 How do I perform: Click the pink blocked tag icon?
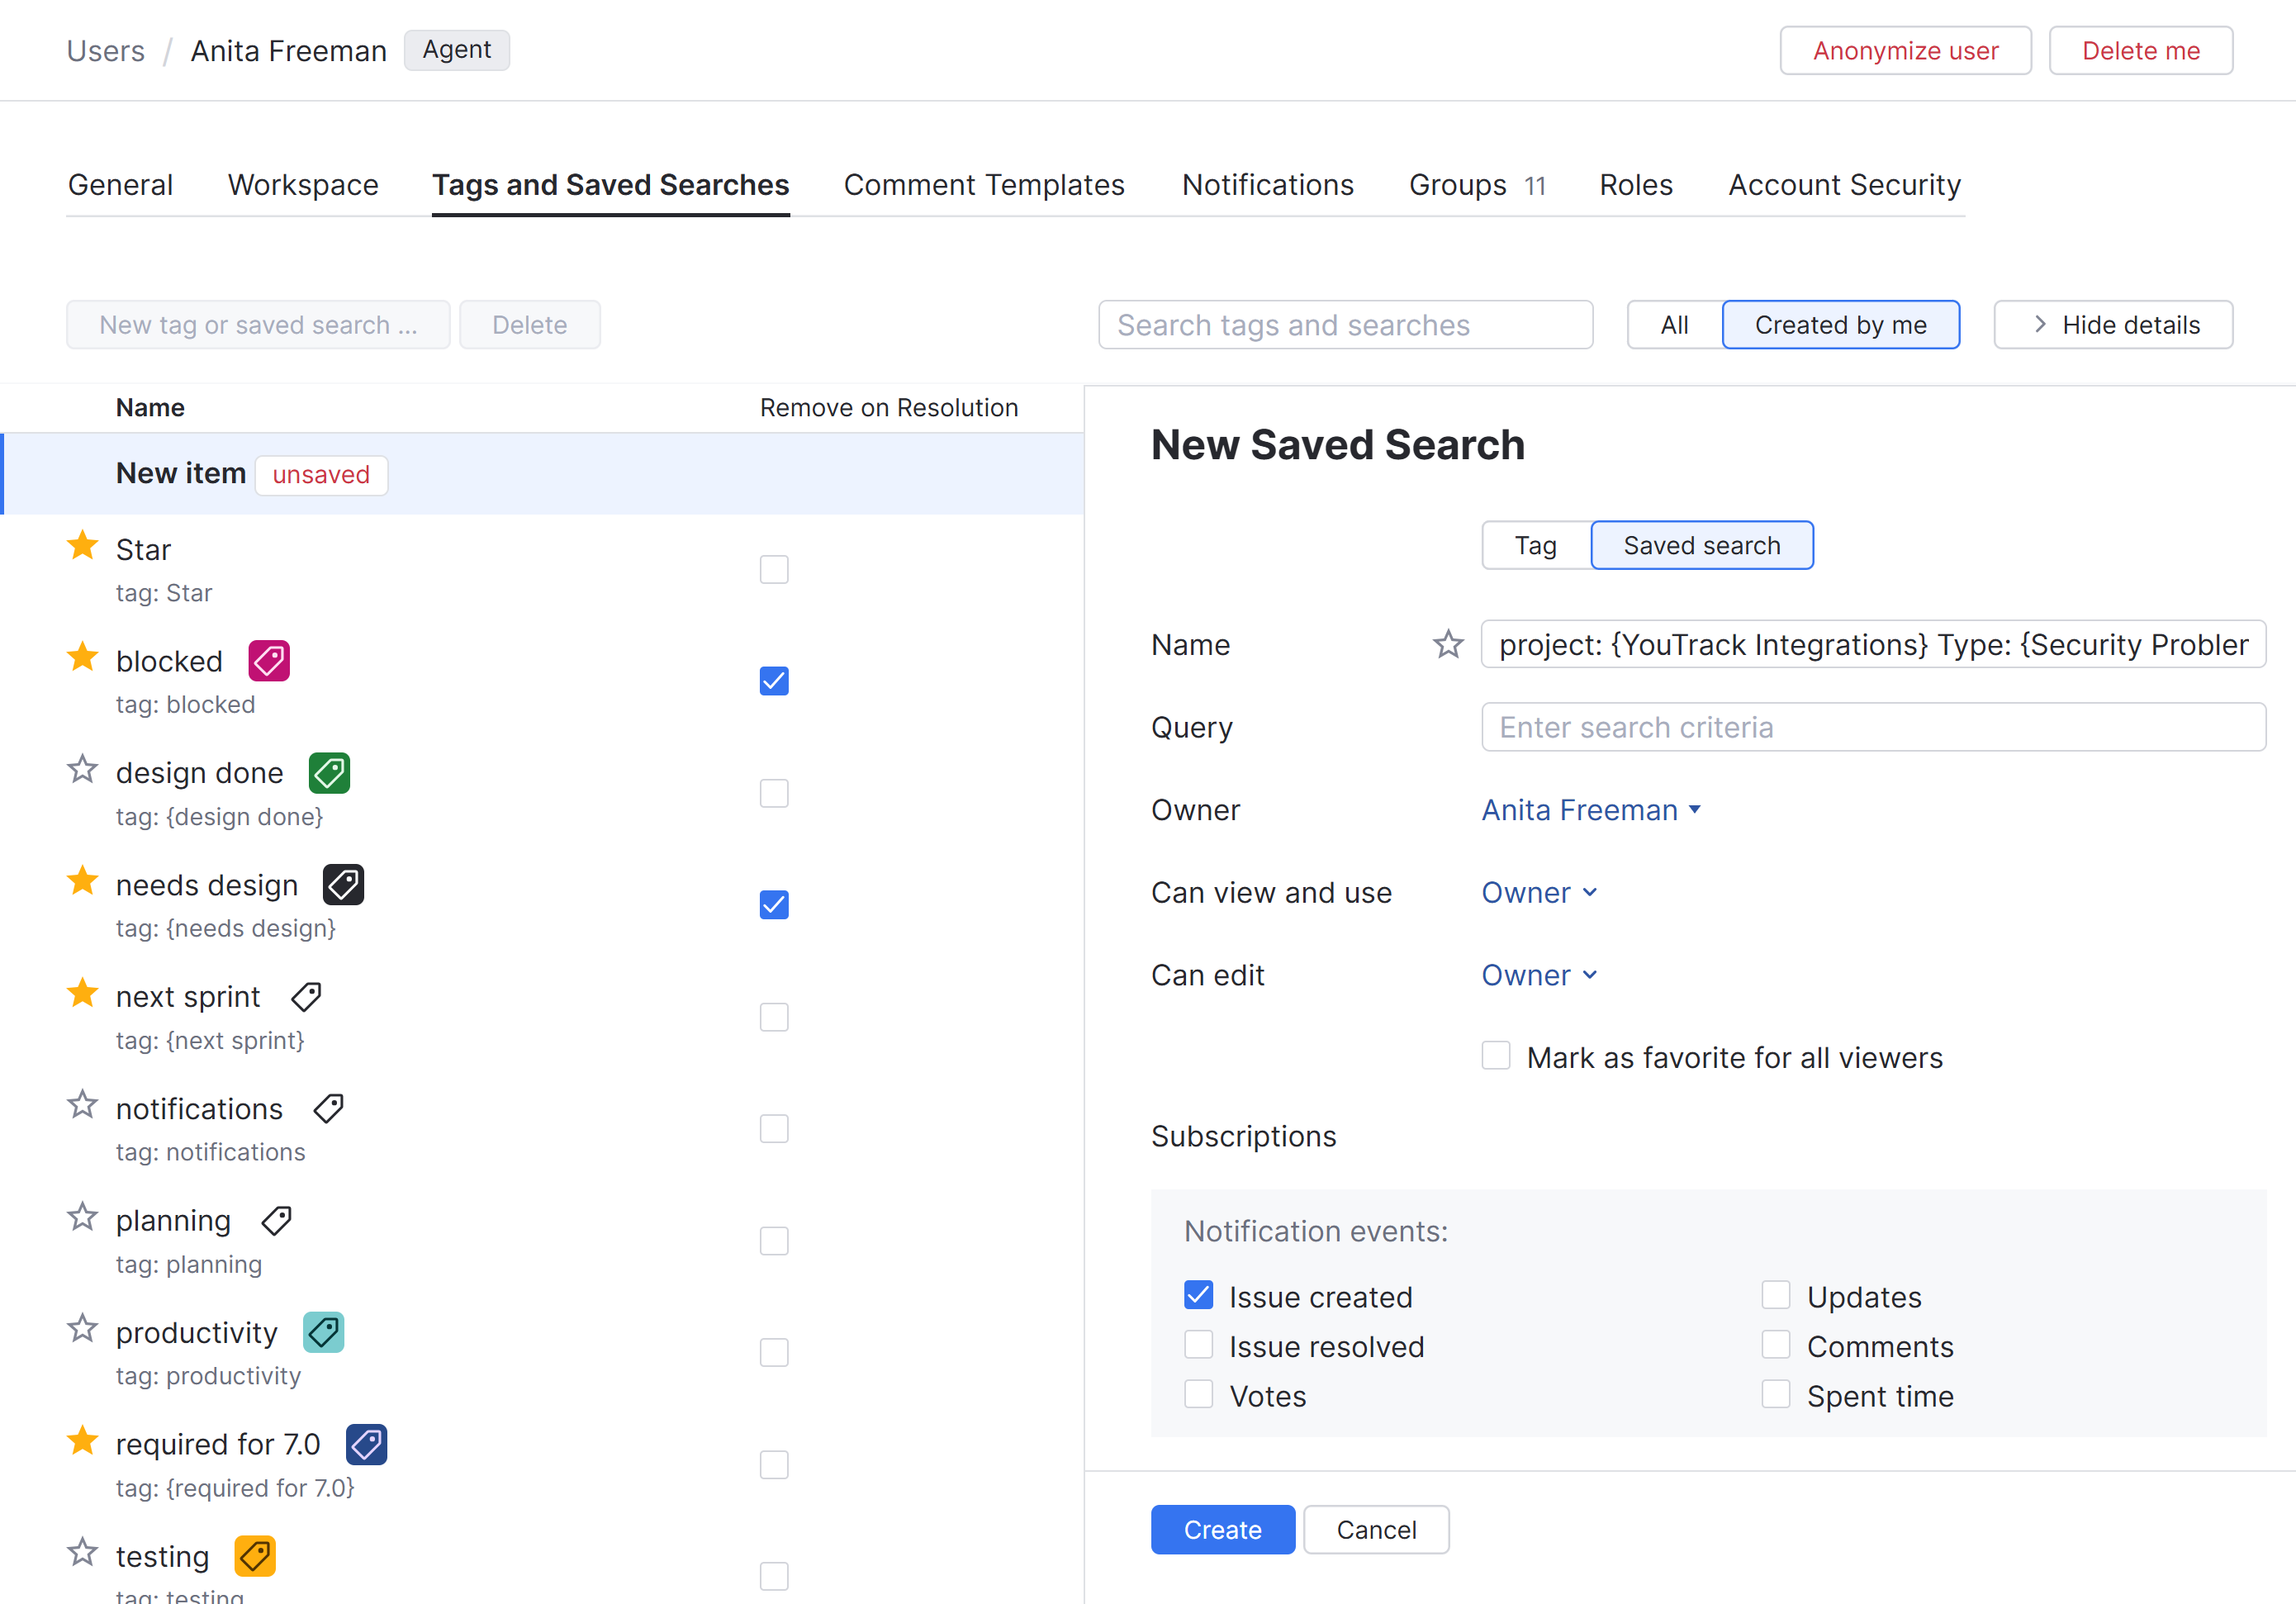269,661
